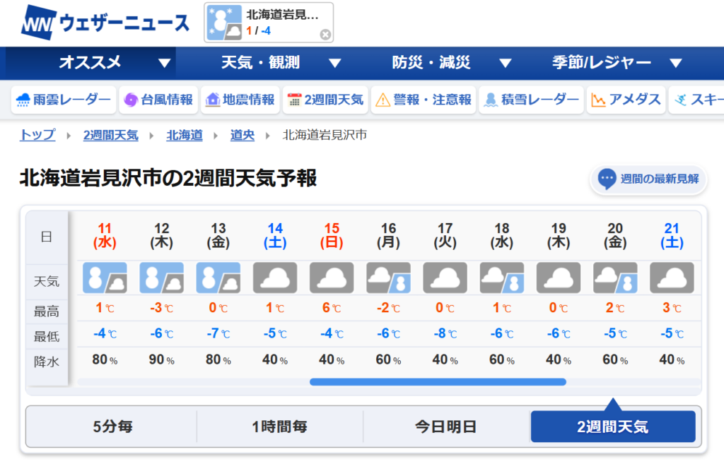Click the Weathernews logo
Screen dimensions: 724x464
click(x=105, y=23)
